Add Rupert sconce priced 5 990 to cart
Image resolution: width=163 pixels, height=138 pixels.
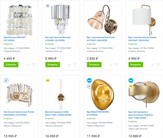136,65
